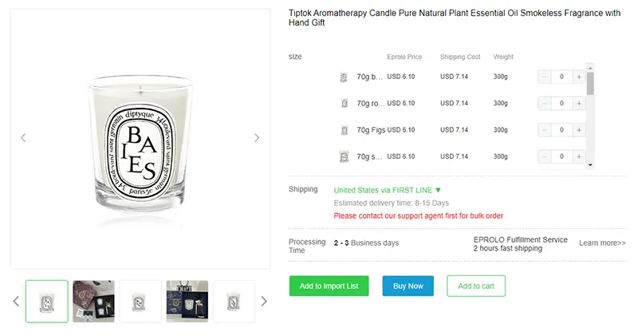Select the dark blue gift set thumbnail
This screenshot has width=638, height=336.
pyautogui.click(x=187, y=302)
